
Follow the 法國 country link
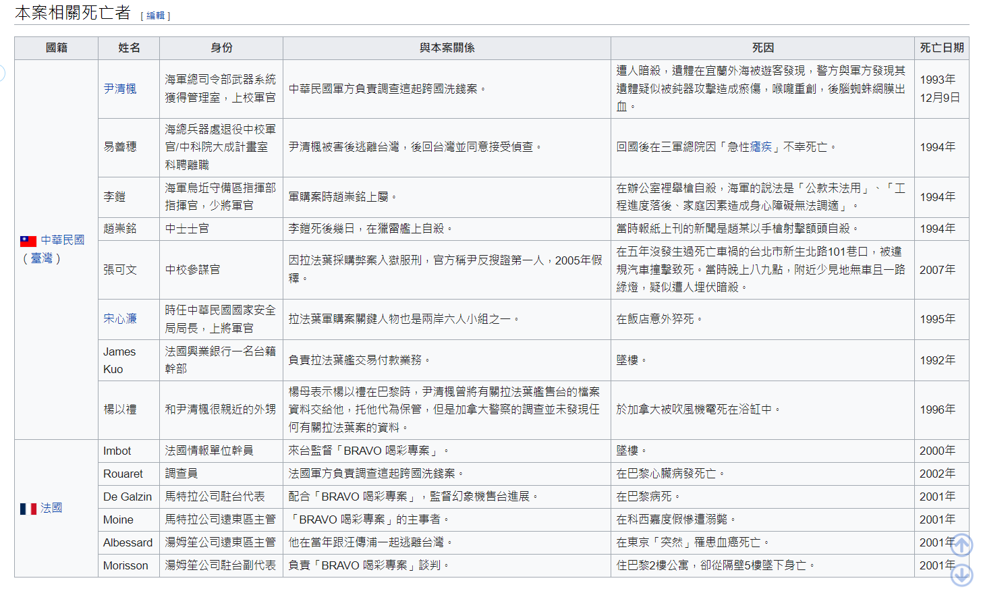click(51, 508)
